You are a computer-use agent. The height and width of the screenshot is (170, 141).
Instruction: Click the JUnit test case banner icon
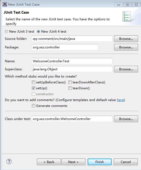coord(127,16)
